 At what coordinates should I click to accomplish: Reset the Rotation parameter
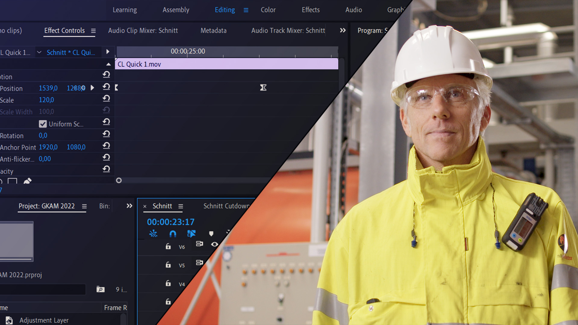106,134
